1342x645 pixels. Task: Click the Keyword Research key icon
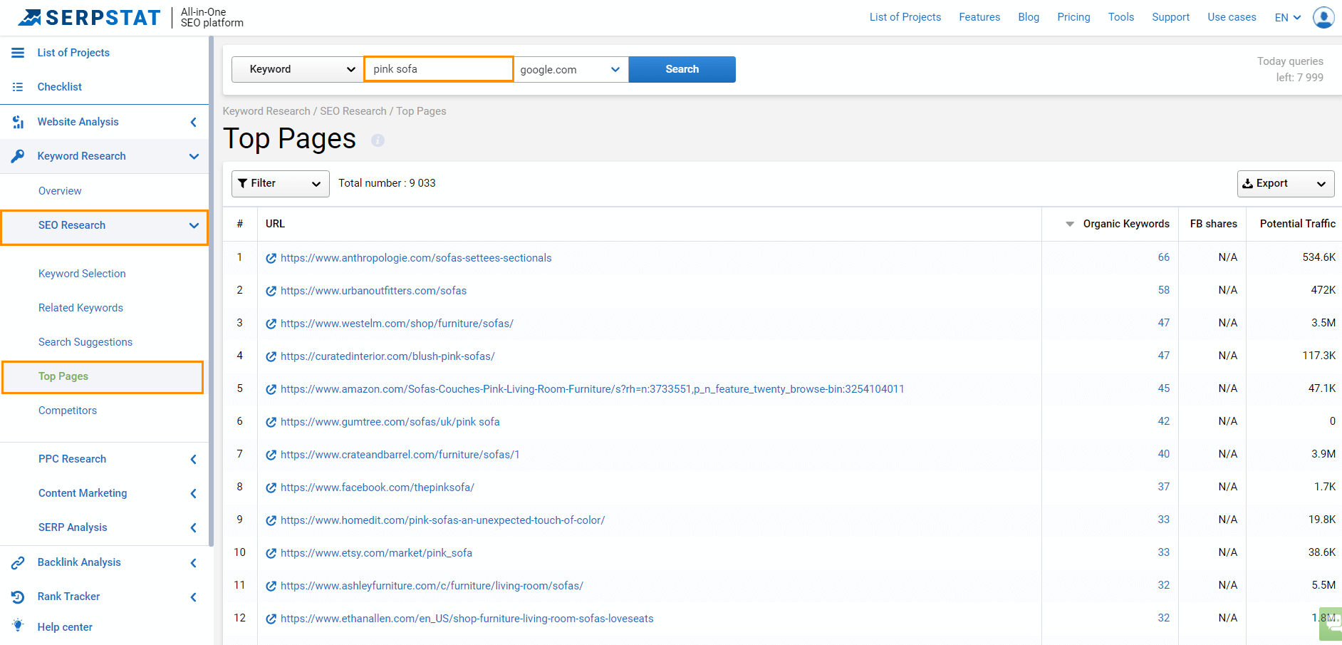(18, 156)
